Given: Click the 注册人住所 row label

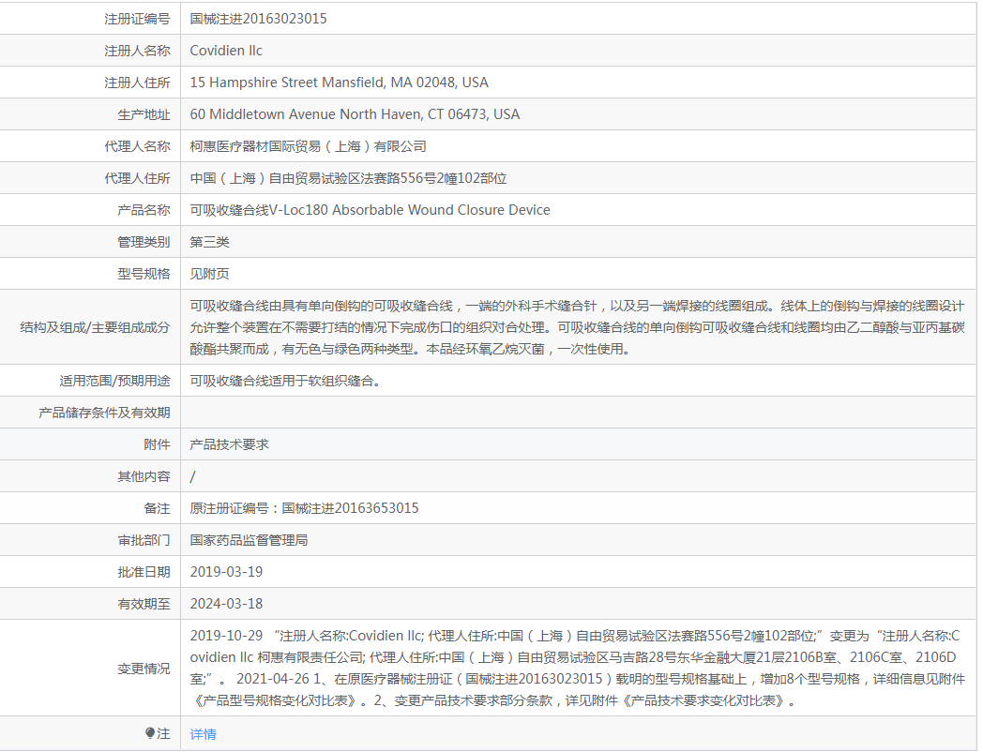Looking at the screenshot, I should pyautogui.click(x=137, y=83).
